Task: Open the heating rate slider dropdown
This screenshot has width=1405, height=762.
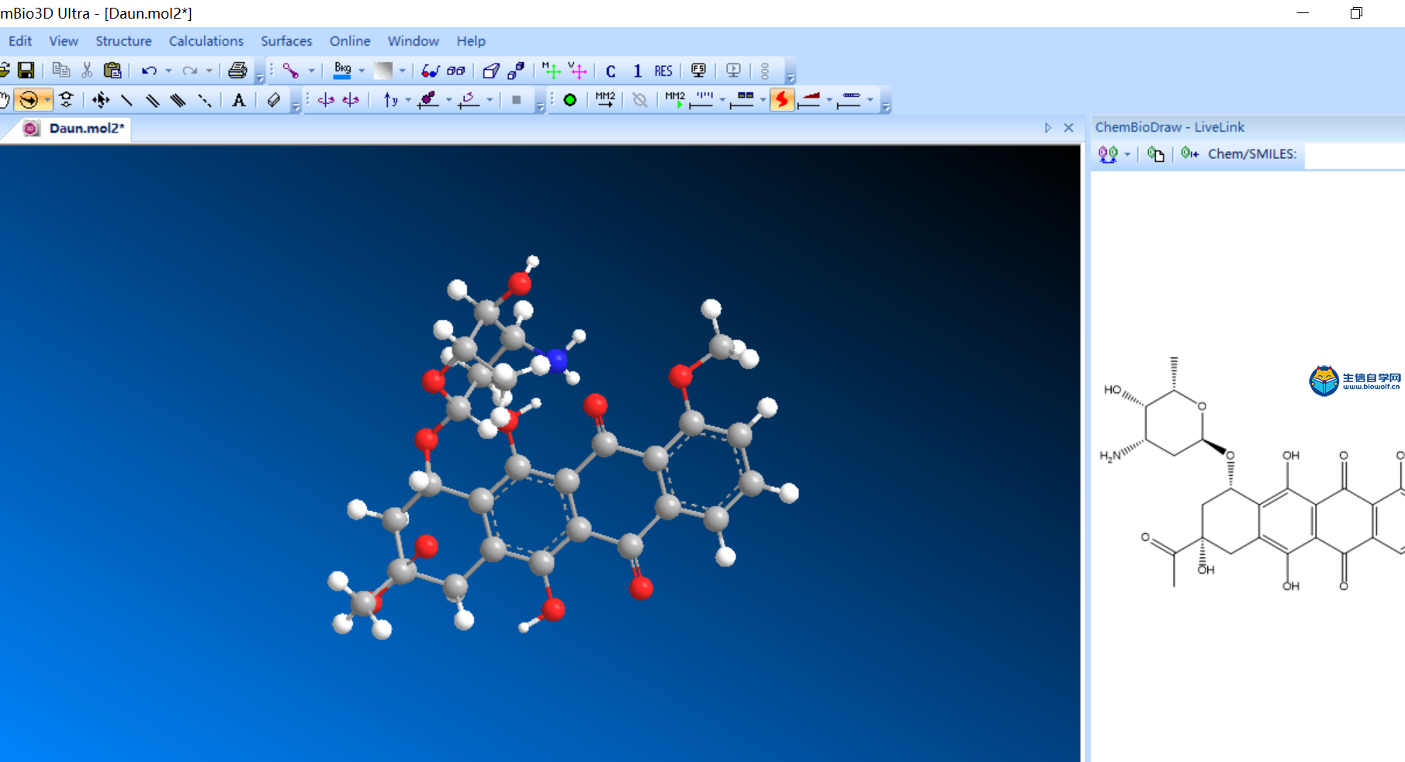Action: (829, 99)
